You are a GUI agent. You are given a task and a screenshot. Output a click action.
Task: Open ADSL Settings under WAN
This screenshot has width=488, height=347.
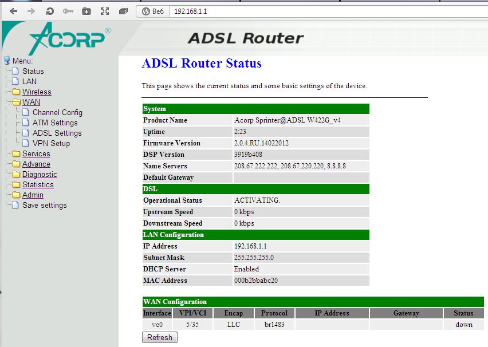pyautogui.click(x=57, y=133)
